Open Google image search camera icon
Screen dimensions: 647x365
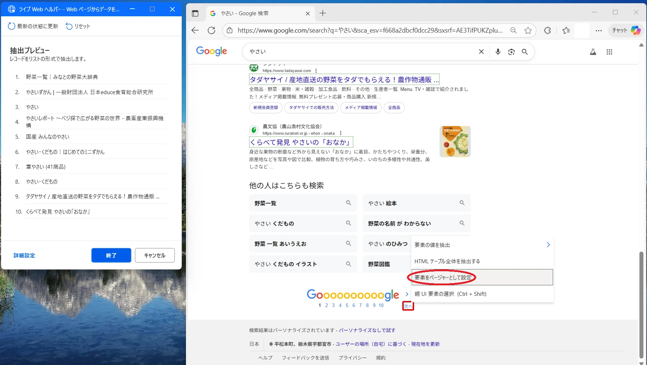coord(511,52)
